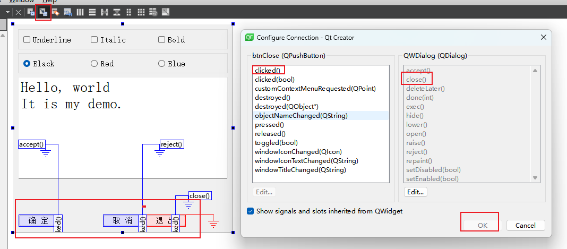This screenshot has height=249, width=567.
Task: Click the Adjust Size toolbar icon
Action: pyautogui.click(x=165, y=12)
